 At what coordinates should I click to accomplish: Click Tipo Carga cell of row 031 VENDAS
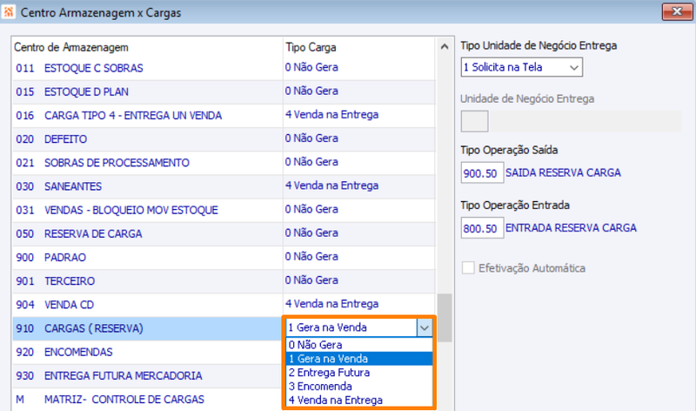[x=359, y=210]
